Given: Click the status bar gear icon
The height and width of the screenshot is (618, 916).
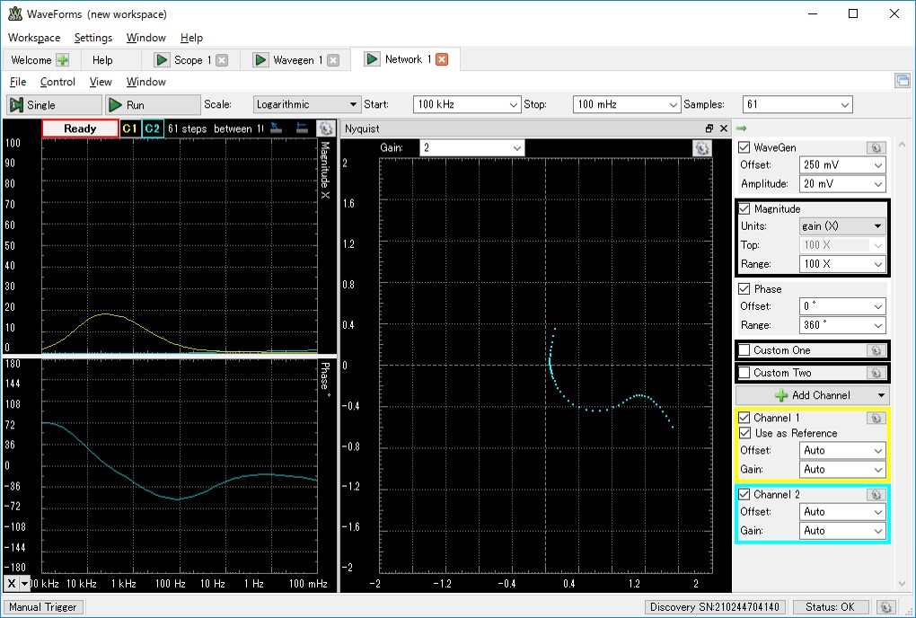Looking at the screenshot, I should pyautogui.click(x=885, y=607).
